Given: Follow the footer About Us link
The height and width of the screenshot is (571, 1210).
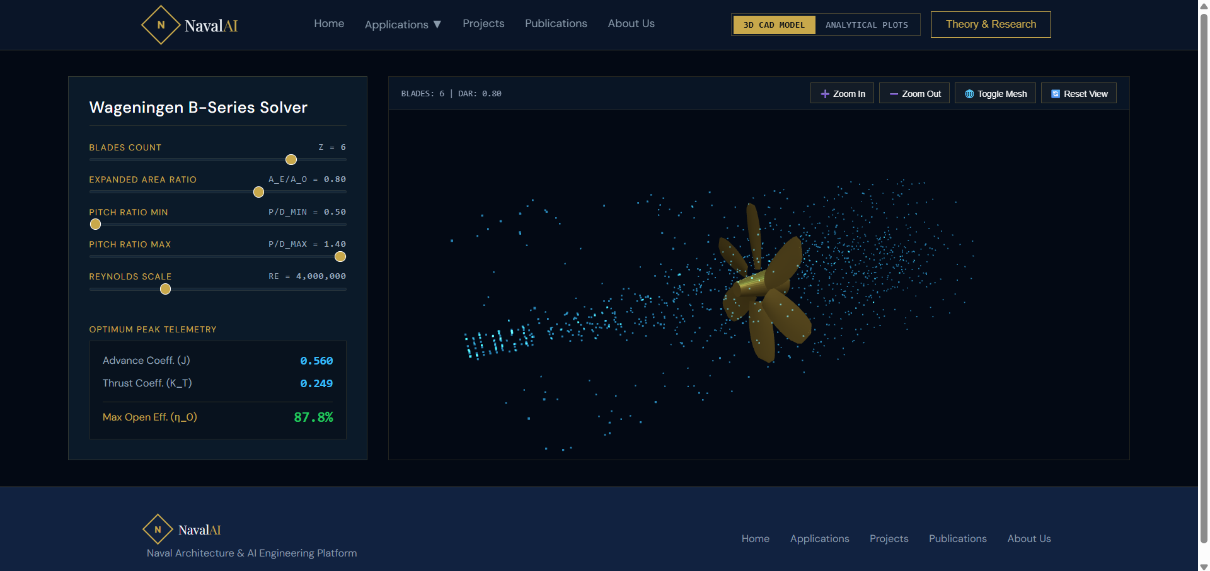Looking at the screenshot, I should [1028, 538].
